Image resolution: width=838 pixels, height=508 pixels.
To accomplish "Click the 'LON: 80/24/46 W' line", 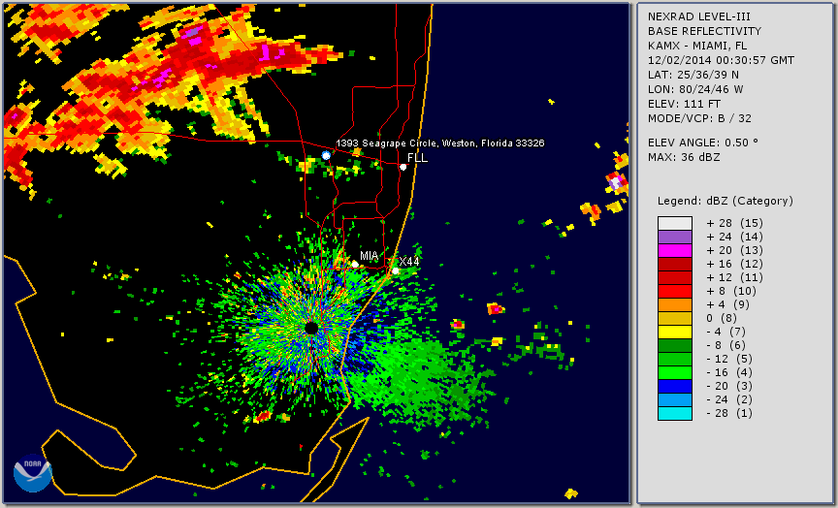I will 695,89.
